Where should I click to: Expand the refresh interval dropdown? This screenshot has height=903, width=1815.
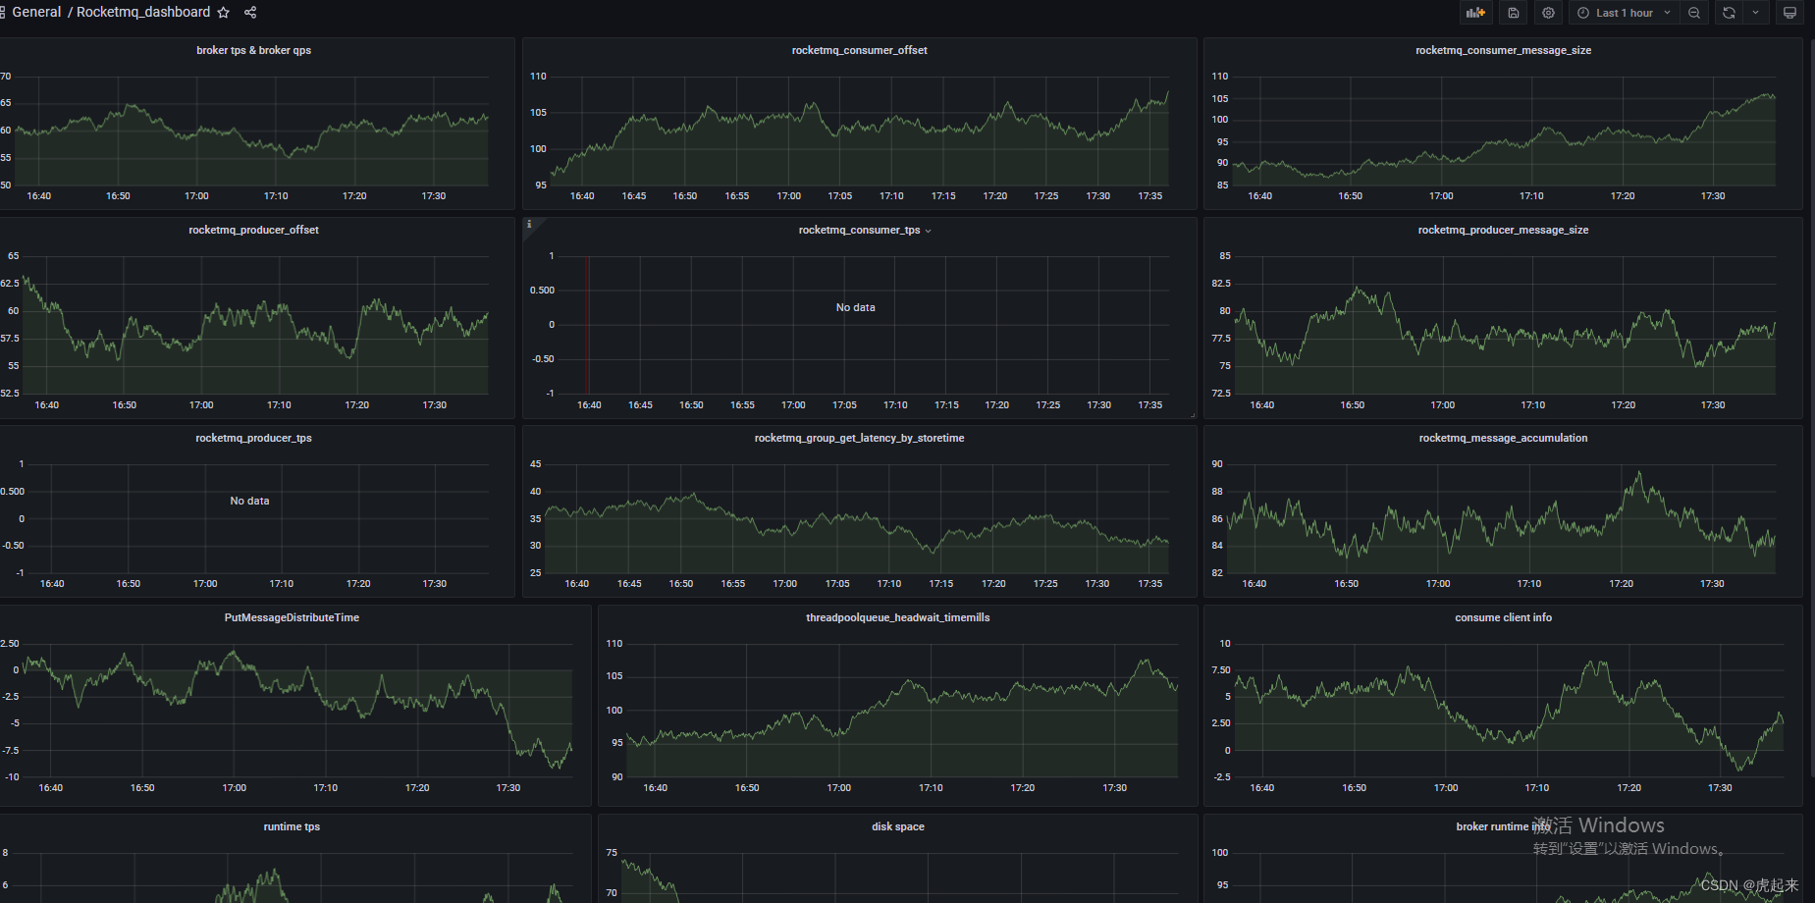(x=1756, y=13)
